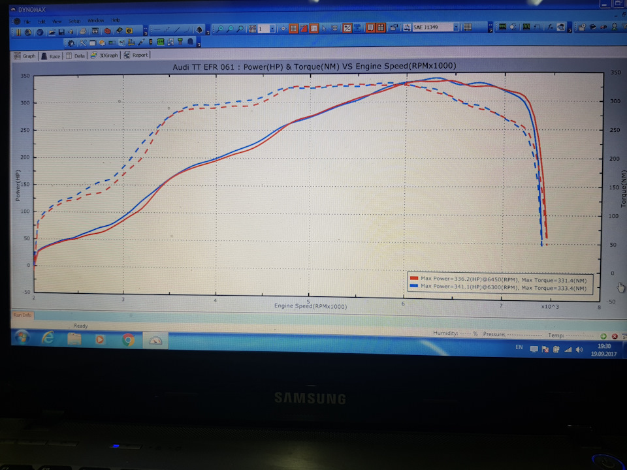Switch to the Graph tab
This screenshot has height=470, width=627.
[25, 56]
